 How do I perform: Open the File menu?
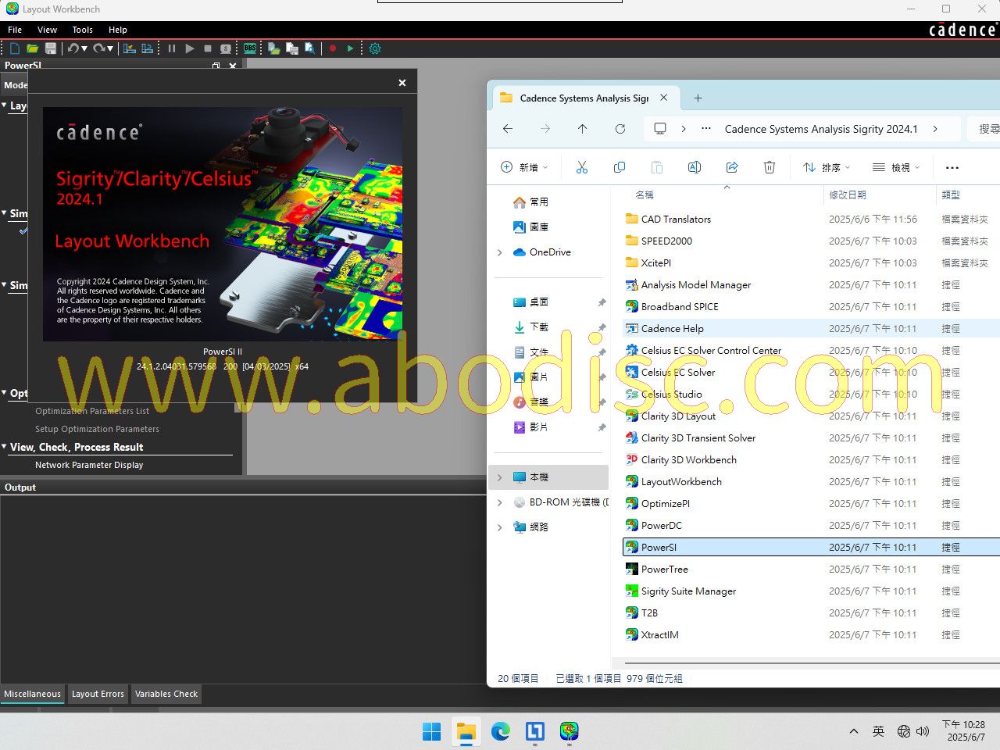pos(15,30)
